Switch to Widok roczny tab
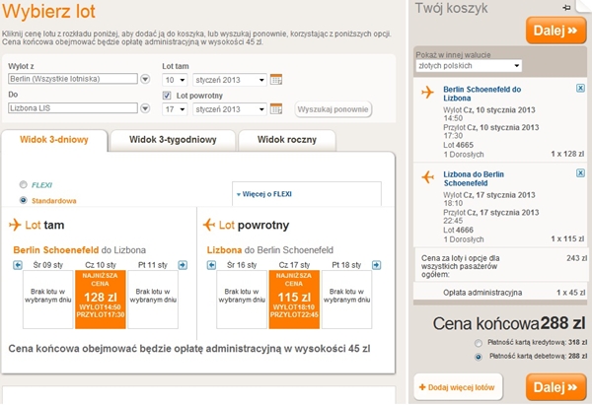Image resolution: width=592 pixels, height=405 pixels. click(287, 140)
